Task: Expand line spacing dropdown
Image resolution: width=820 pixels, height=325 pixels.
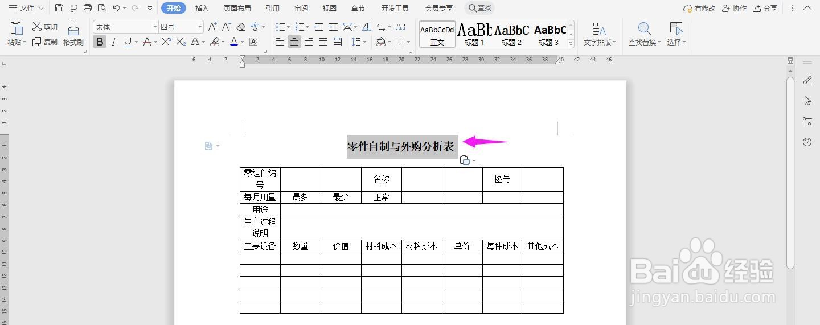Action: [366, 42]
